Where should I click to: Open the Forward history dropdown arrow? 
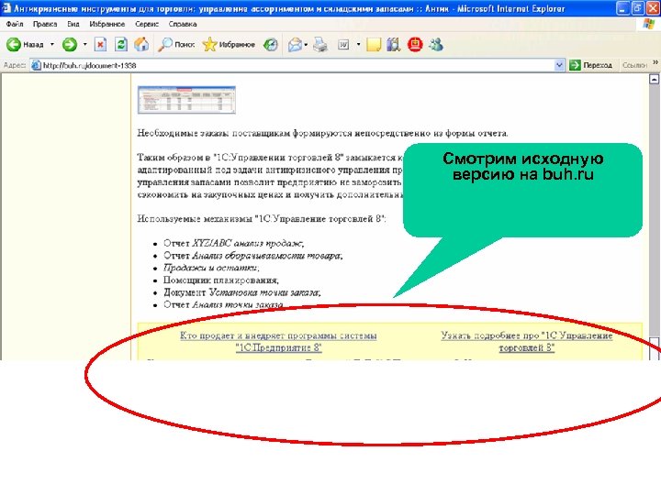[x=84, y=44]
